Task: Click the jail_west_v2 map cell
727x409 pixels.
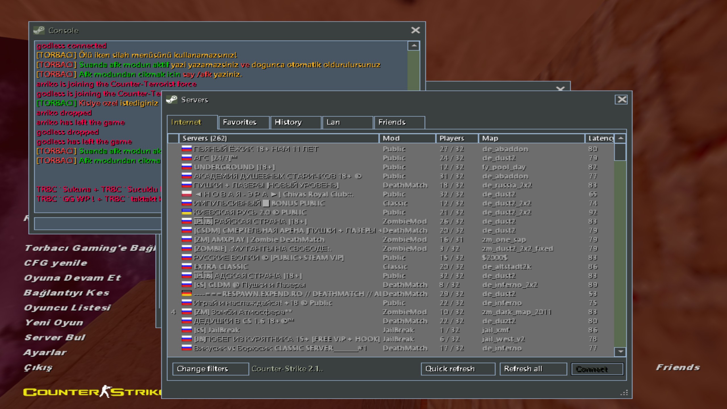Action: click(x=504, y=339)
